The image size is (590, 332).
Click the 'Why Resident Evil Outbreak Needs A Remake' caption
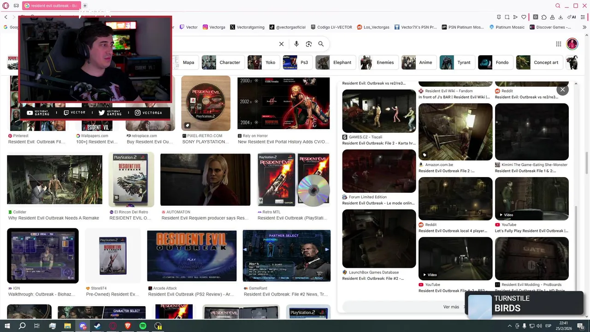tap(53, 218)
